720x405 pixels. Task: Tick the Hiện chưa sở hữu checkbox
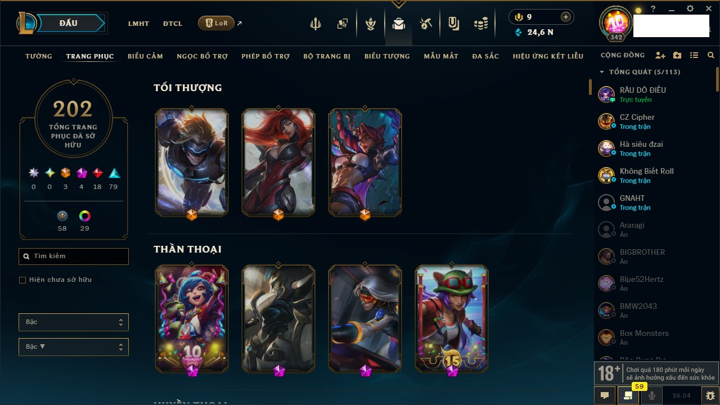coord(22,280)
